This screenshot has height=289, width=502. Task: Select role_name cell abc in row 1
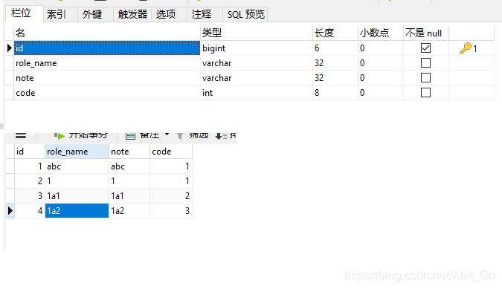[x=77, y=166]
